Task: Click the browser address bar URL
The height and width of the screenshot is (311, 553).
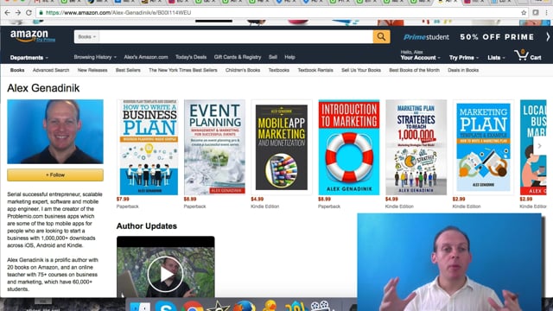Action: 118,13
